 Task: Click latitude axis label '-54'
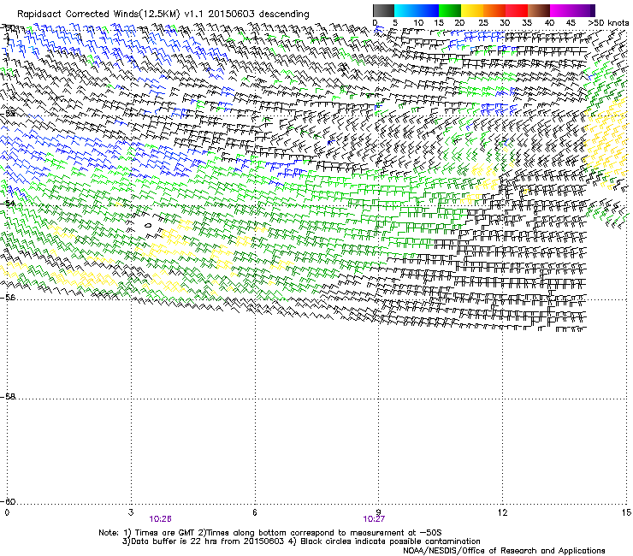click(8, 203)
